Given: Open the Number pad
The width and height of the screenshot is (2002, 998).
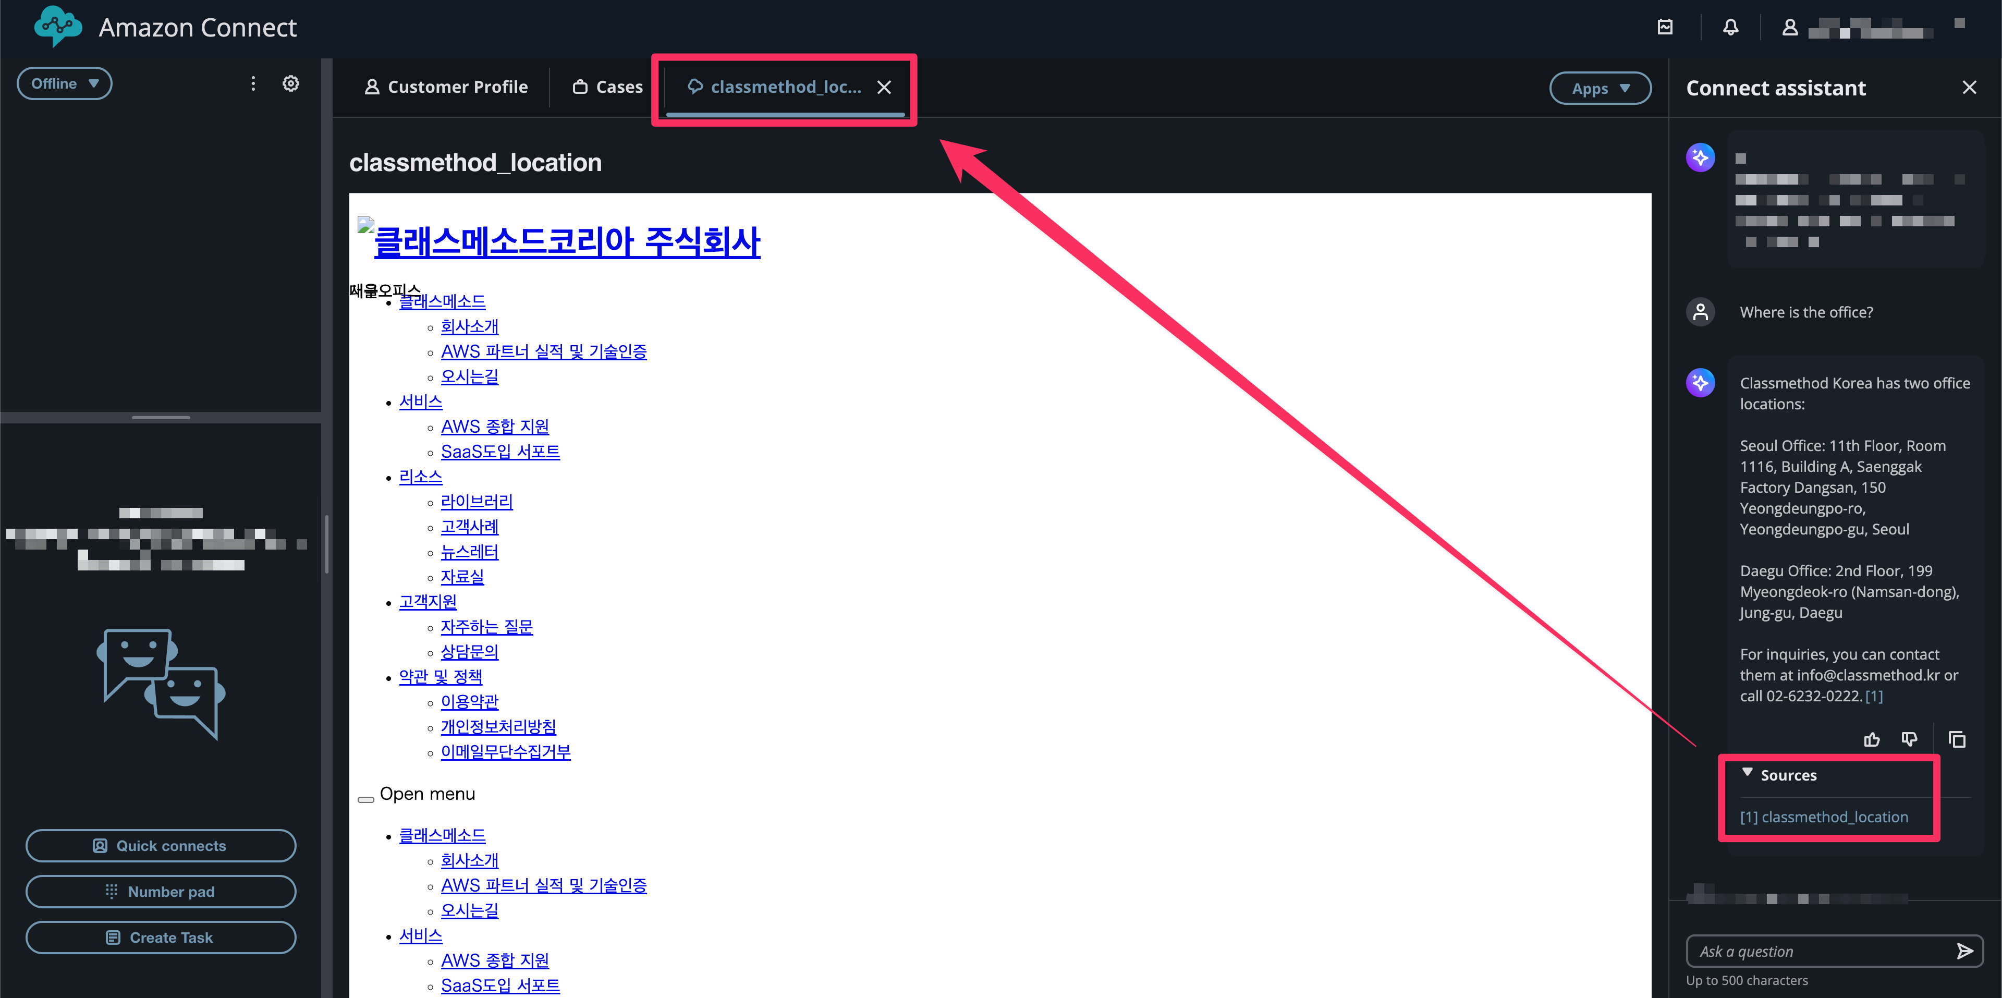Looking at the screenshot, I should (161, 892).
